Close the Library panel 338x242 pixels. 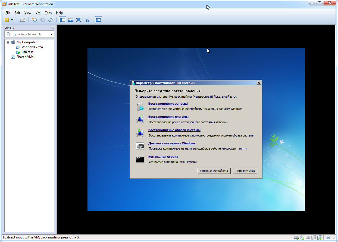53,27
